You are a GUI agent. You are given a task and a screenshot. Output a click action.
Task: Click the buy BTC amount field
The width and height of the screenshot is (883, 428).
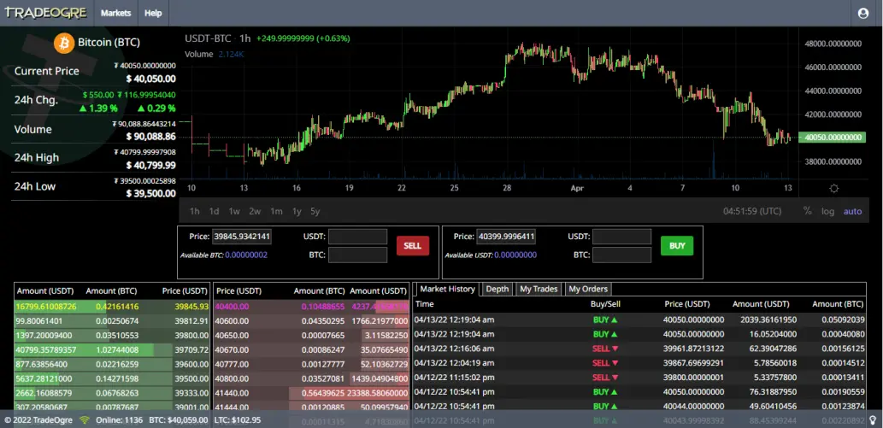coord(621,255)
